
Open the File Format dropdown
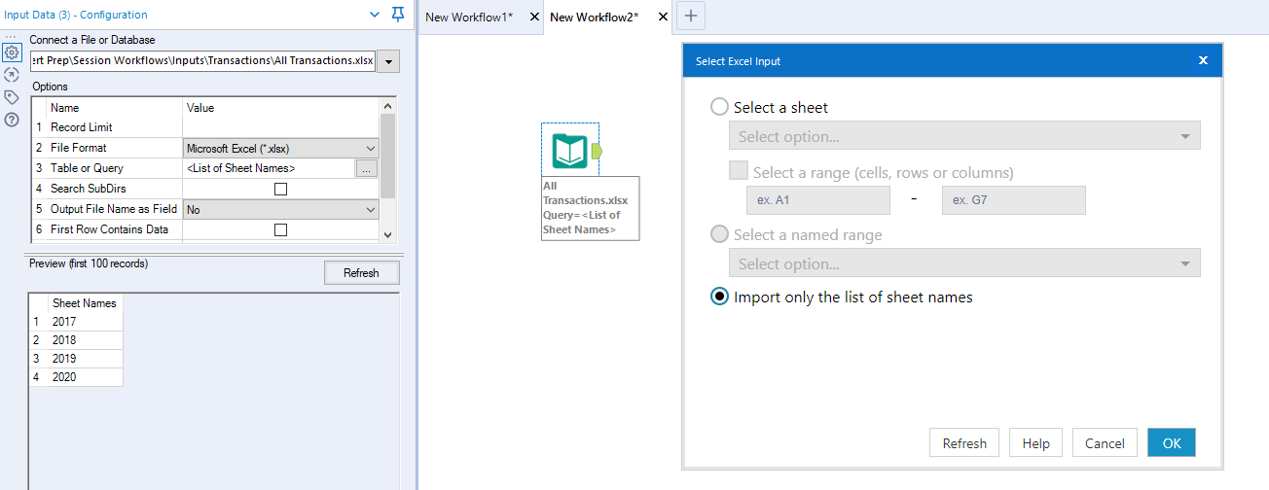tap(370, 148)
